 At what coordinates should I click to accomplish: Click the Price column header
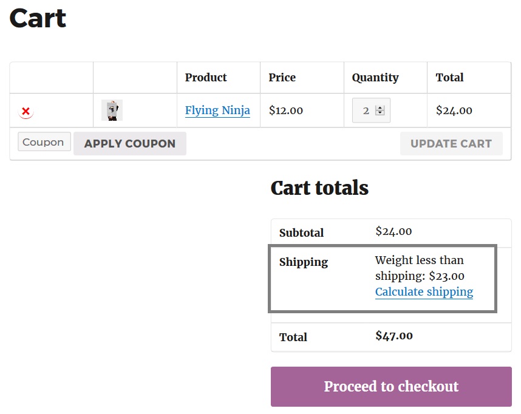click(x=282, y=78)
